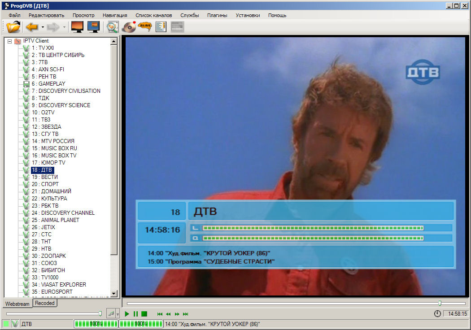Click the V icon next to EUROSPORT

point(26,292)
